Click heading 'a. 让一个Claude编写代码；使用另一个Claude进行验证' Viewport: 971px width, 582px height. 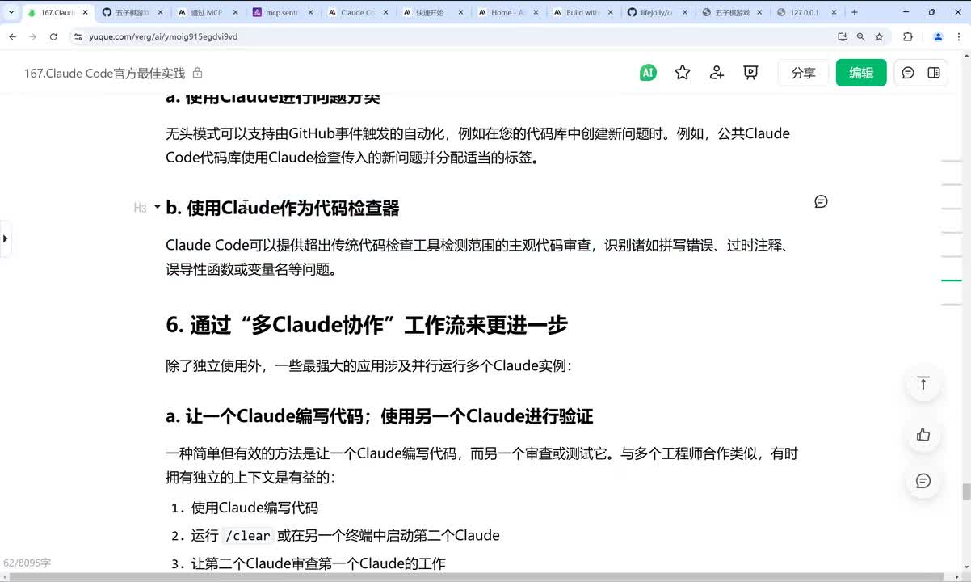pos(380,416)
